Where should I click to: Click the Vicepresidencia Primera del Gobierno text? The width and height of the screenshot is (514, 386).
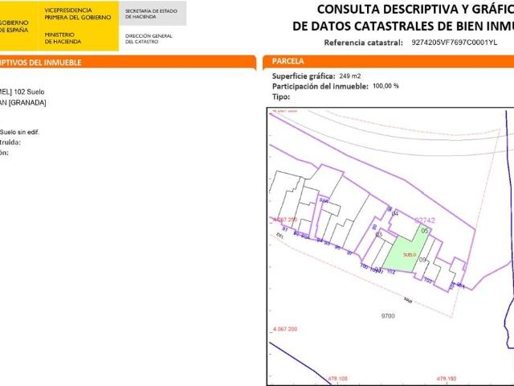click(x=79, y=12)
